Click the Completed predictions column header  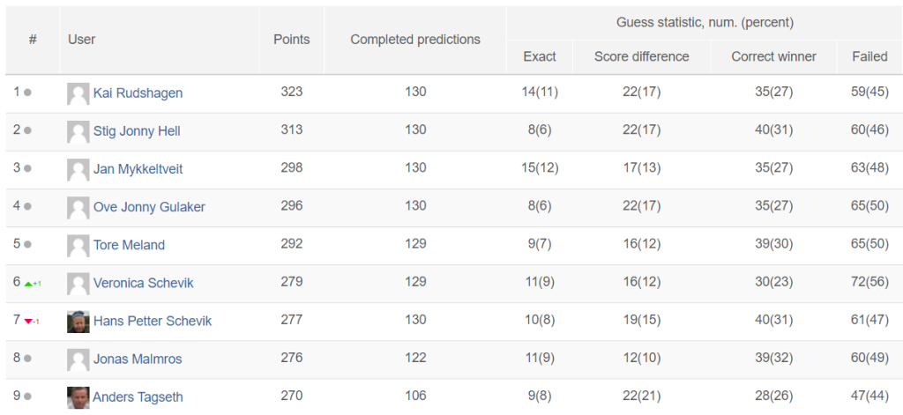click(x=415, y=40)
